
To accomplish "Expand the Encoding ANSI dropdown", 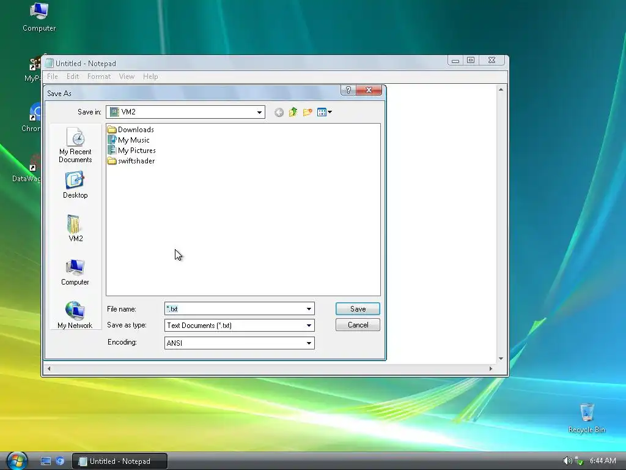I will coord(309,343).
